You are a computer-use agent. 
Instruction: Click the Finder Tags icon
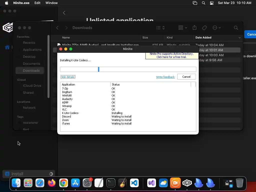pyautogui.click(x=204, y=28)
